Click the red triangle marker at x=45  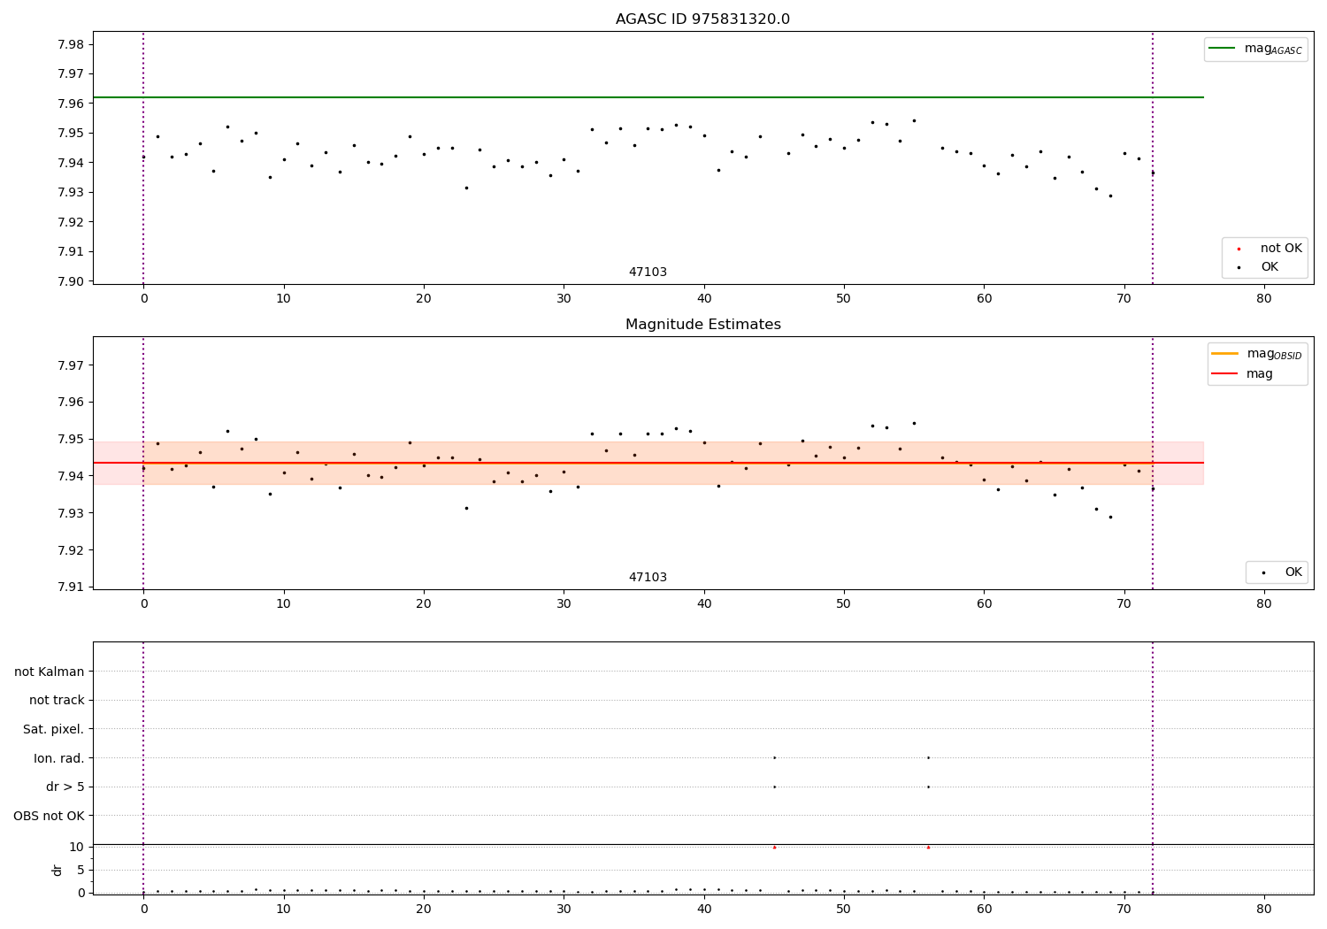774,847
